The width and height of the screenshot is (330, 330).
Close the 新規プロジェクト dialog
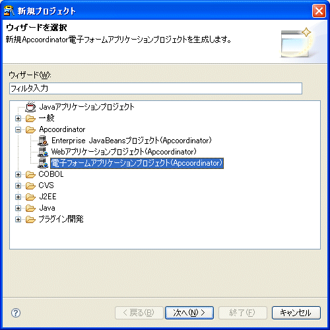tap(319, 11)
